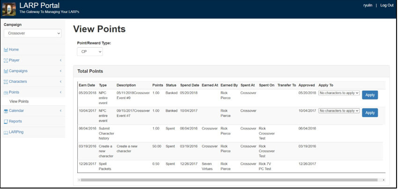This screenshot has width=398, height=189.
Task: Click the Campaigns icon in sidebar
Action: [6, 71]
